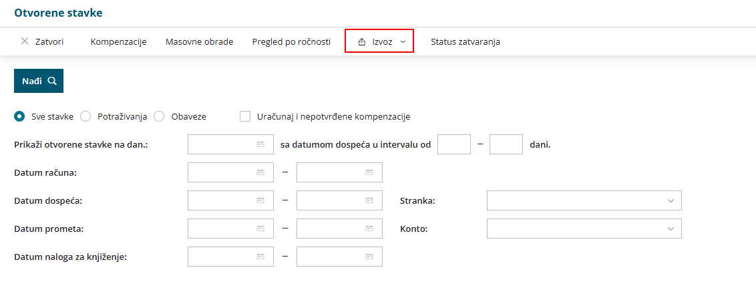Expand the Izvoz dropdown arrow

[x=403, y=41]
